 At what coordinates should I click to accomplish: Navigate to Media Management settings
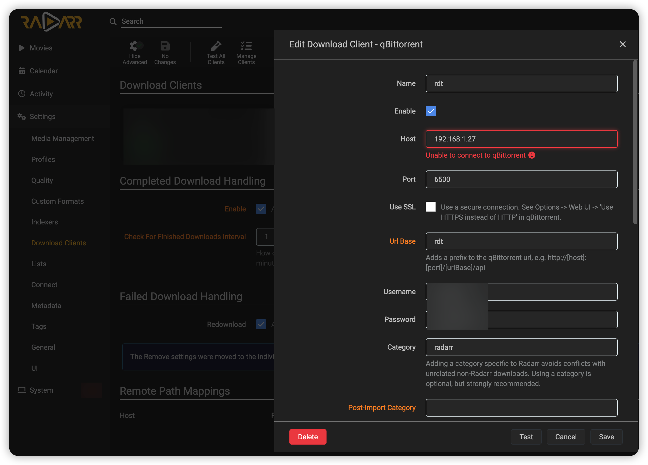[x=62, y=138]
